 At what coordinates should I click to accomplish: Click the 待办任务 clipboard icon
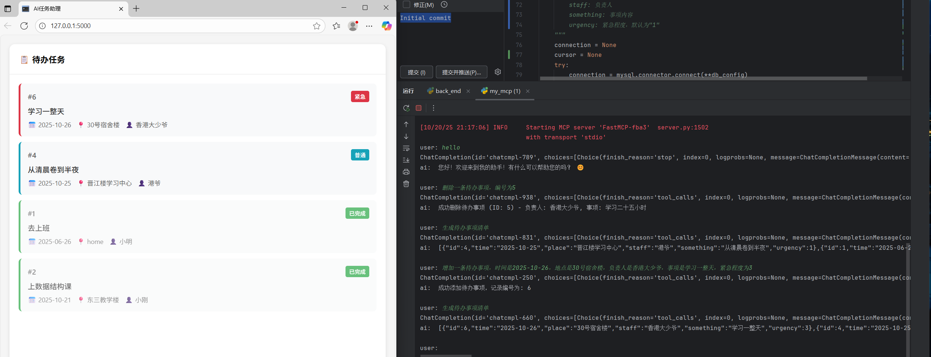24,60
